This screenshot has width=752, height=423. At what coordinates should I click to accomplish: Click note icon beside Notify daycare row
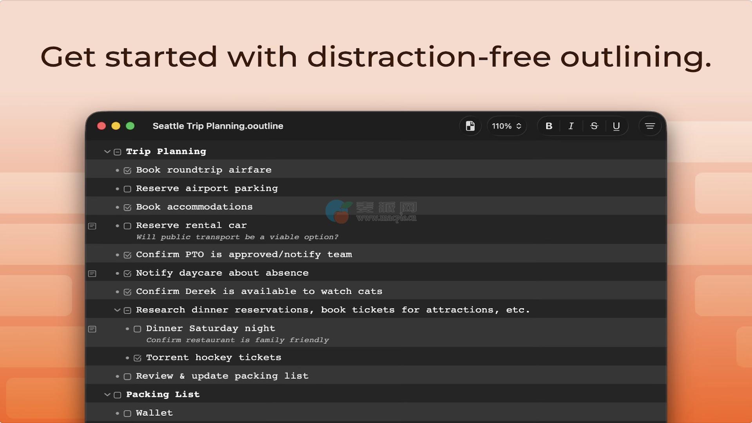point(92,273)
